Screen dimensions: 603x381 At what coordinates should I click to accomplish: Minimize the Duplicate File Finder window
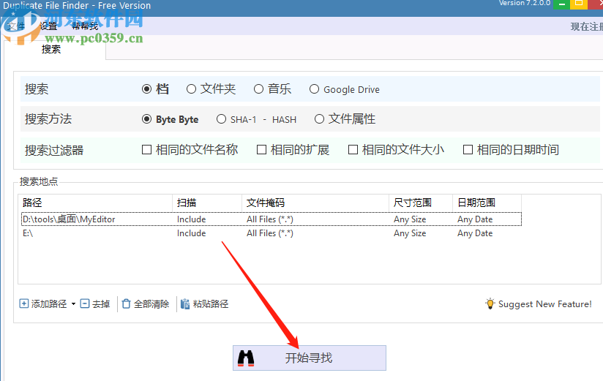pyautogui.click(x=562, y=4)
